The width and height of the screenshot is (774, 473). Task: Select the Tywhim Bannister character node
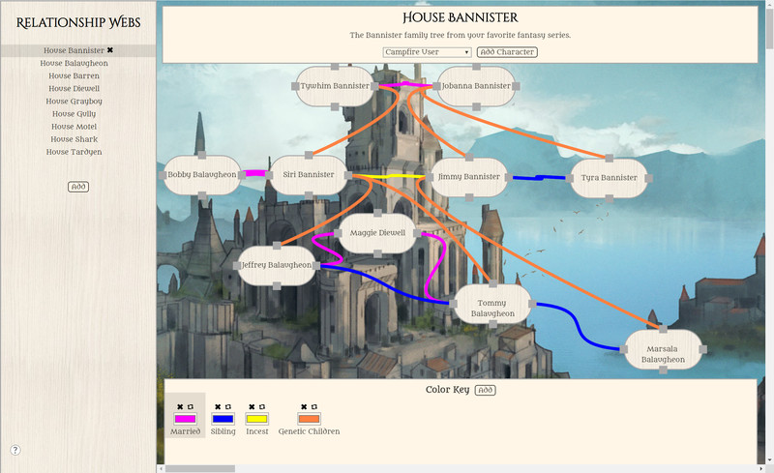coord(335,86)
